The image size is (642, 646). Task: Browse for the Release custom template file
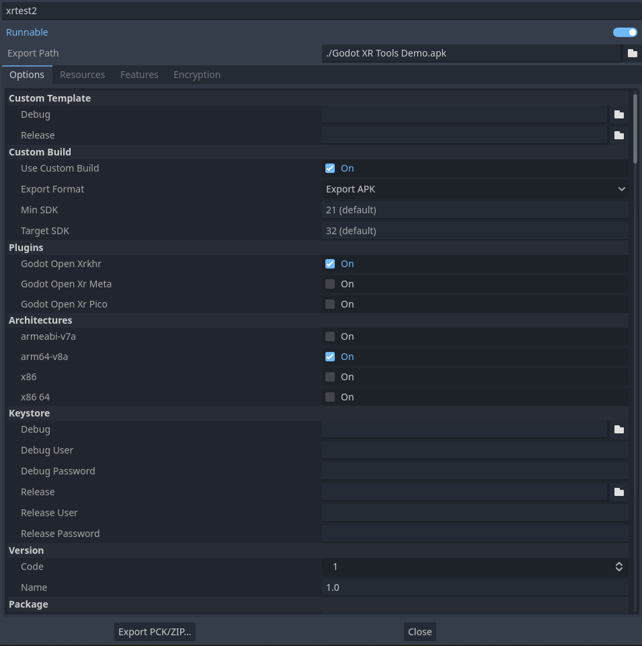point(619,135)
